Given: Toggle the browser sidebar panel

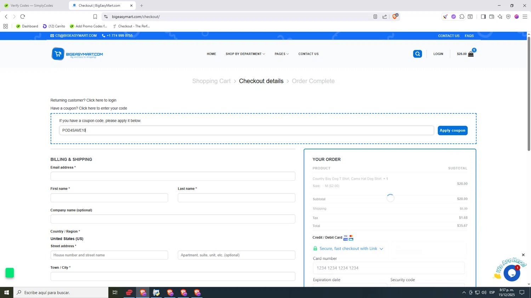Looking at the screenshot, I should (x=483, y=17).
